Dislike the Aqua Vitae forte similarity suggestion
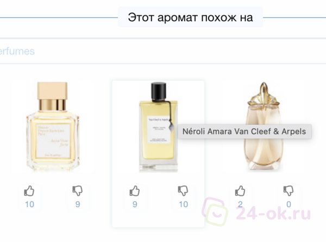The image size is (326, 242). point(78,191)
